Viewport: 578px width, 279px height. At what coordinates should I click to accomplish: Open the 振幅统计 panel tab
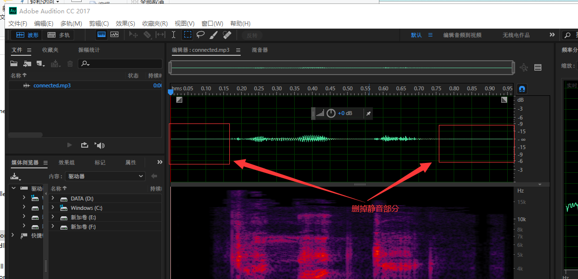point(89,50)
